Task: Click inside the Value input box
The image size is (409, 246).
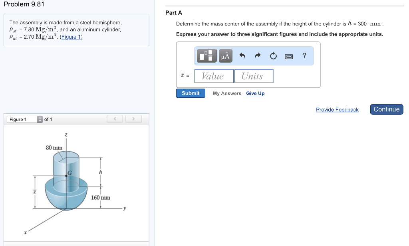Action: [214, 76]
